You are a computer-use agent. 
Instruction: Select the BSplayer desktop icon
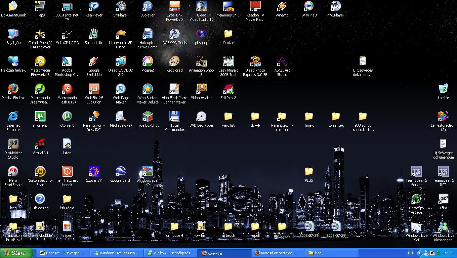point(148,9)
